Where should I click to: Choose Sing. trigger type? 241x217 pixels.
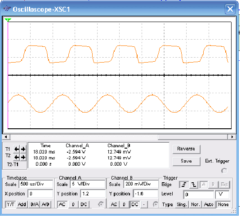click(x=182, y=204)
